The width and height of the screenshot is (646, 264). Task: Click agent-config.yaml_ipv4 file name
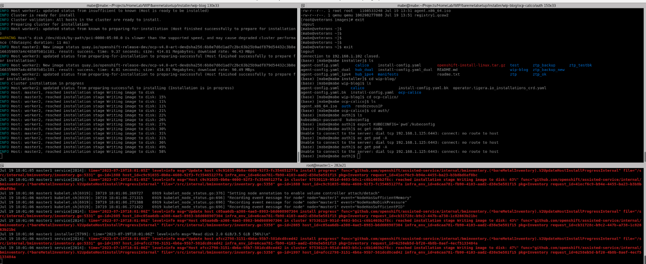(325, 74)
